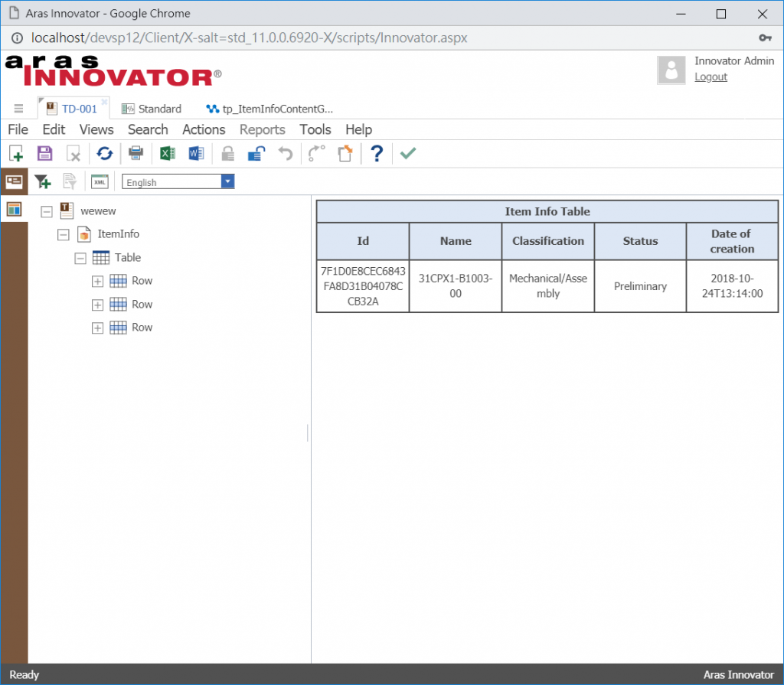This screenshot has height=685, width=784.
Task: Click the key password icon in address bar
Action: [x=765, y=38]
